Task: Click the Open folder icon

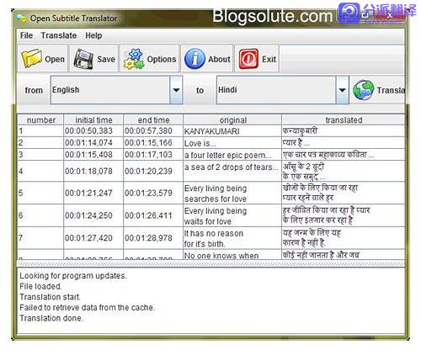Action: [31, 58]
